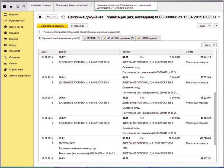
Task: Add document to favorites with star outline
Action: 63,17
